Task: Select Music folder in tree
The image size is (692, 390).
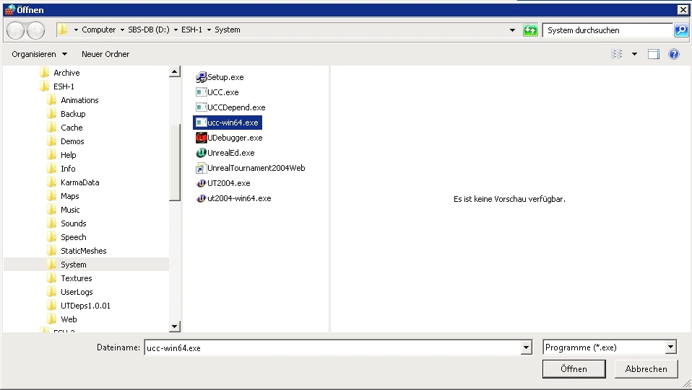Action: coord(70,209)
